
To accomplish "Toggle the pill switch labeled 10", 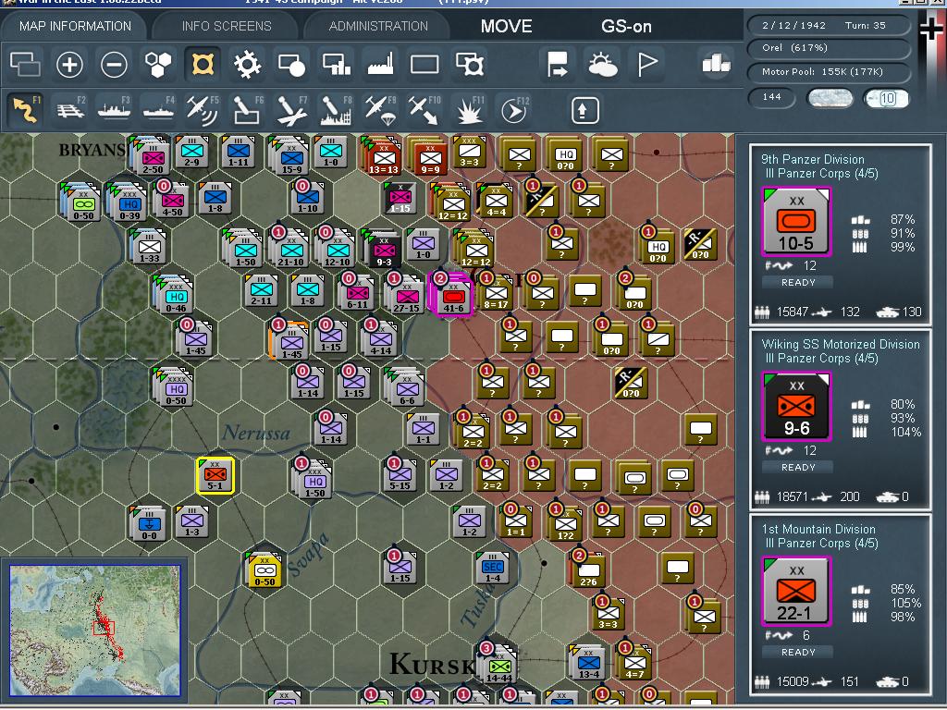I will click(x=886, y=98).
